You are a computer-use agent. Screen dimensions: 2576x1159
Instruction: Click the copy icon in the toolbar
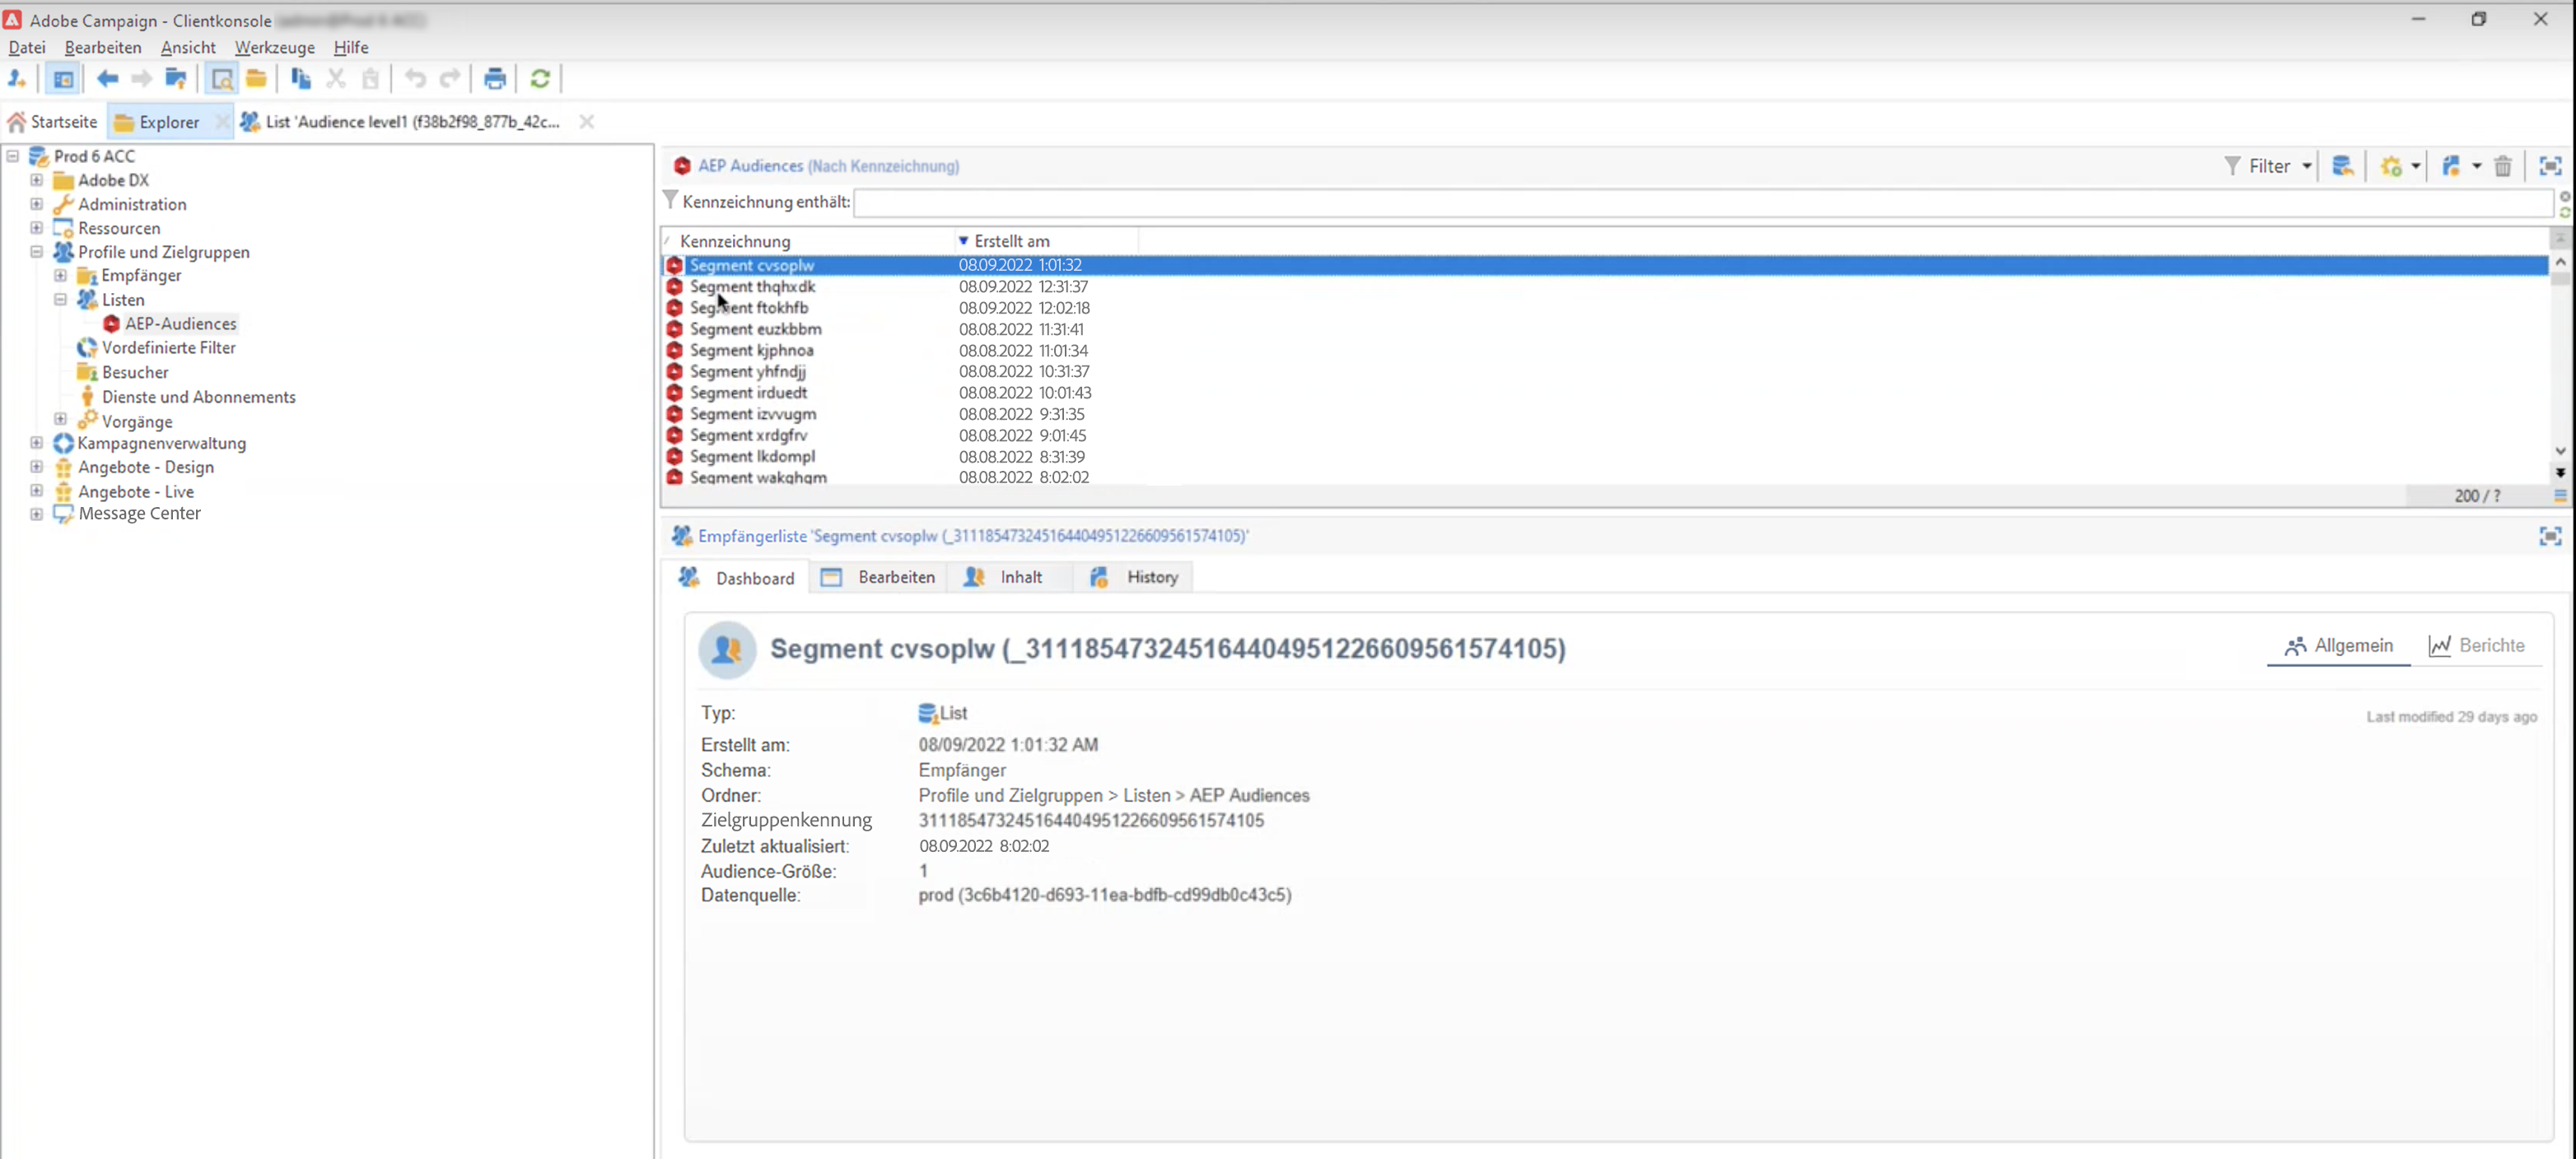coord(300,79)
